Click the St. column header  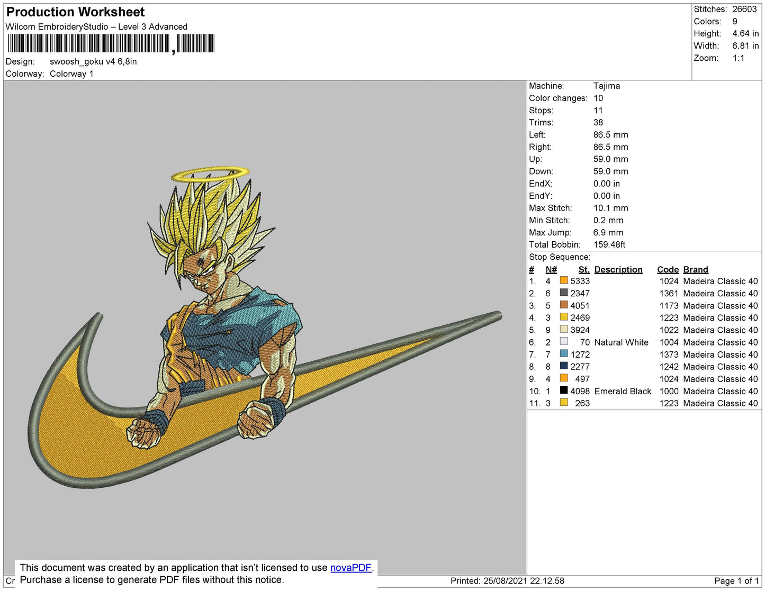[583, 269]
